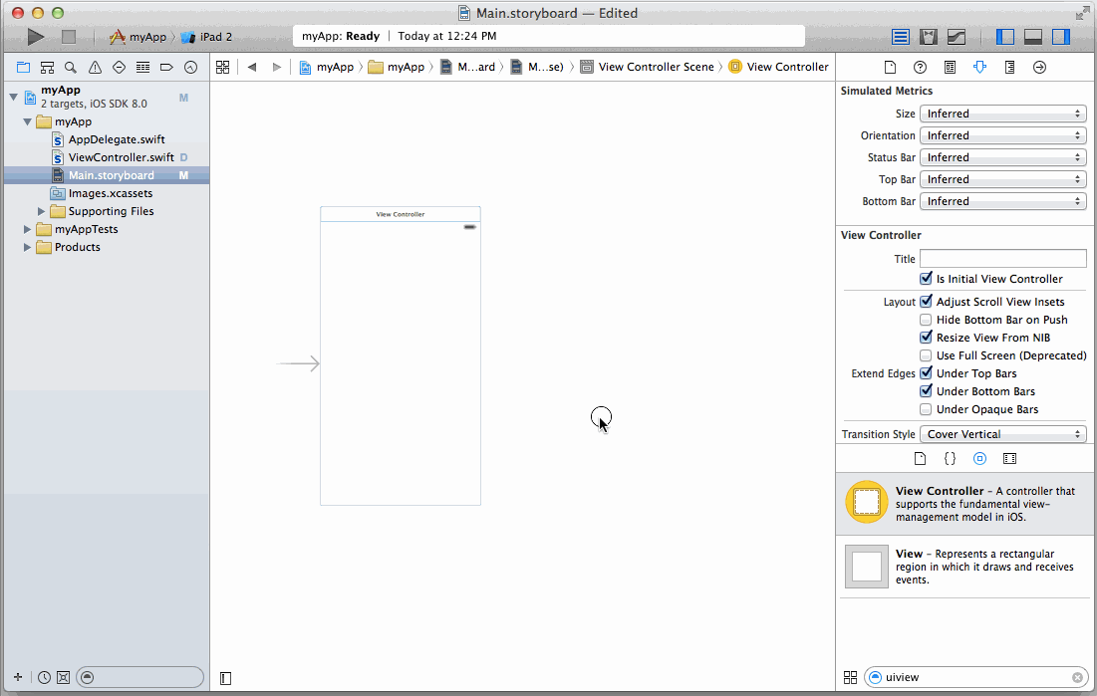Open the Quick Help inspector

click(x=920, y=67)
